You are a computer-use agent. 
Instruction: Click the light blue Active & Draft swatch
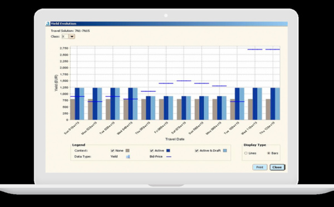[225, 151]
